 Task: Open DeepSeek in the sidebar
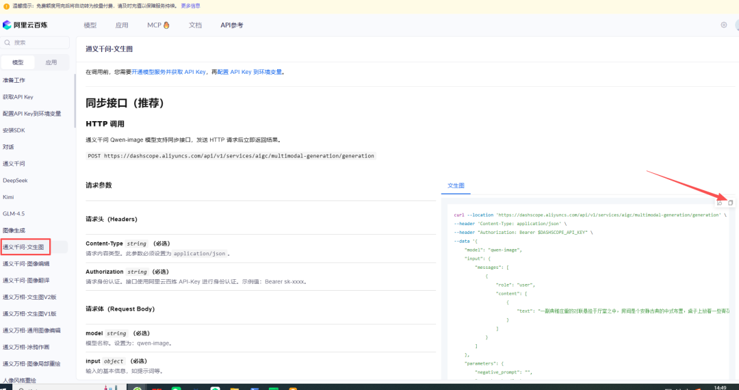[x=15, y=181]
